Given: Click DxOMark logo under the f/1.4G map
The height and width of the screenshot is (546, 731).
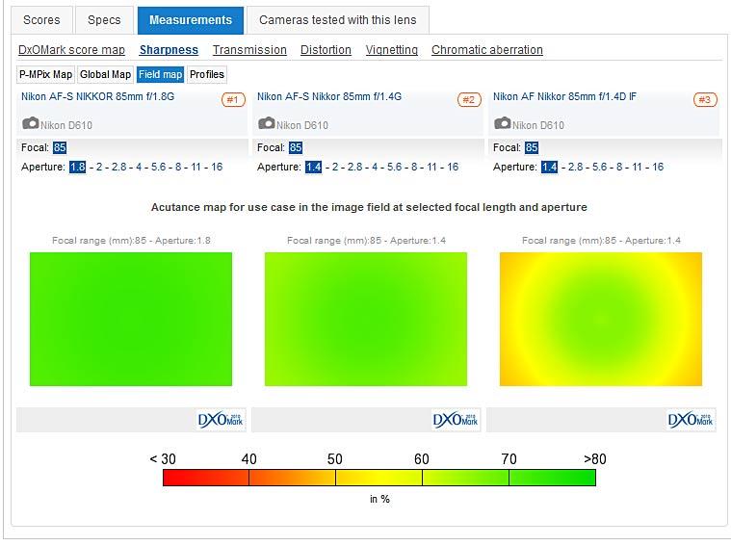Looking at the screenshot, I should [x=456, y=420].
